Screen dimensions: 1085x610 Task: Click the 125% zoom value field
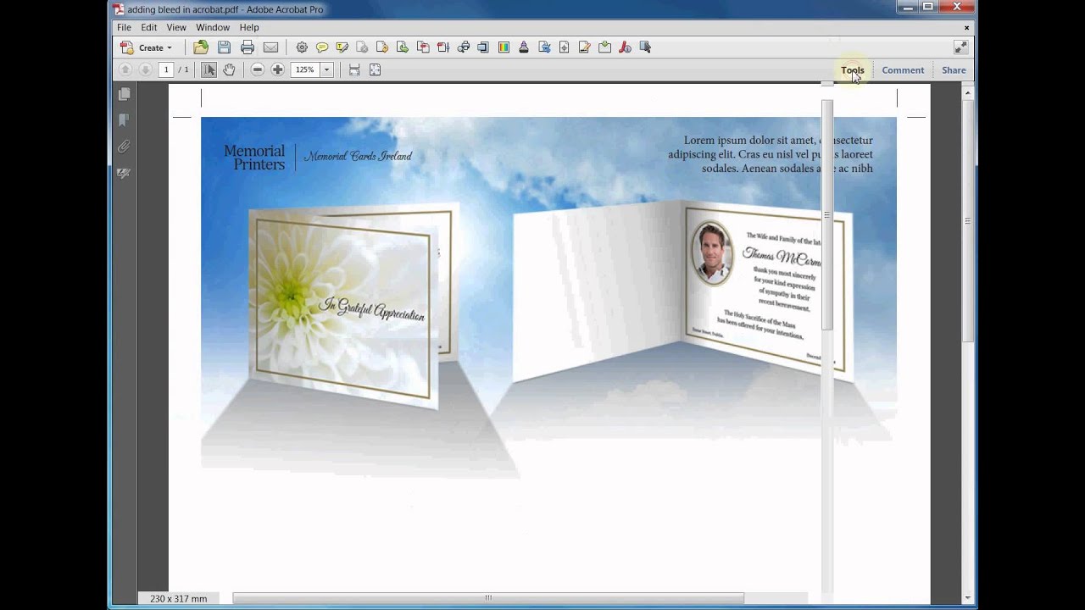305,69
